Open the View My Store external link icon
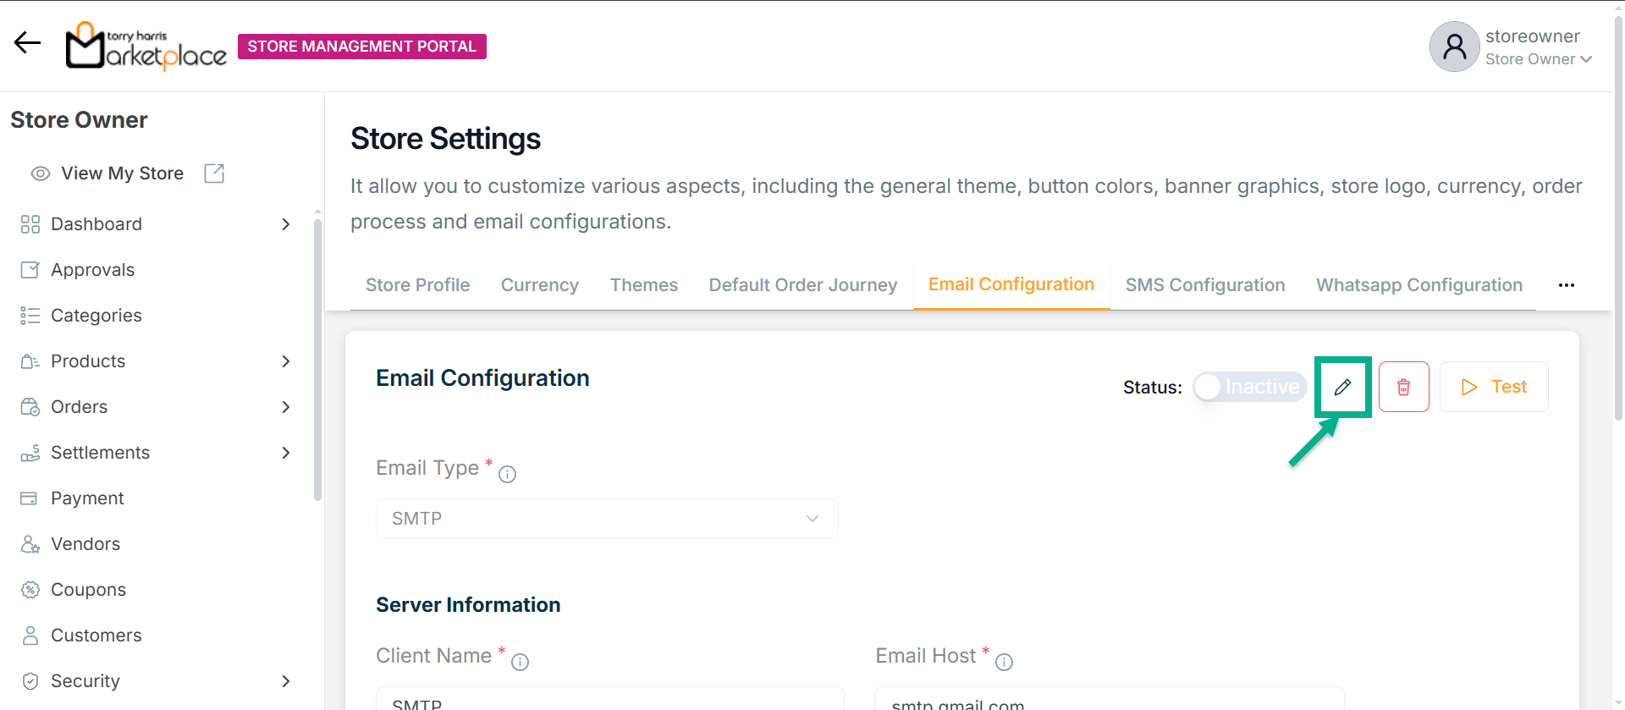 click(214, 173)
